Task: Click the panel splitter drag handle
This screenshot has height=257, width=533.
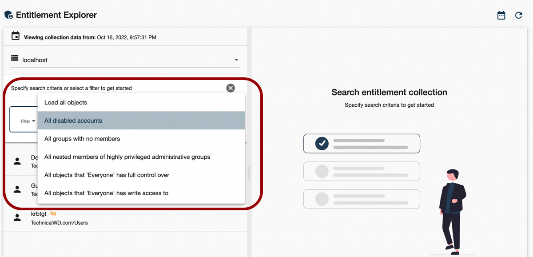Action: (x=249, y=173)
